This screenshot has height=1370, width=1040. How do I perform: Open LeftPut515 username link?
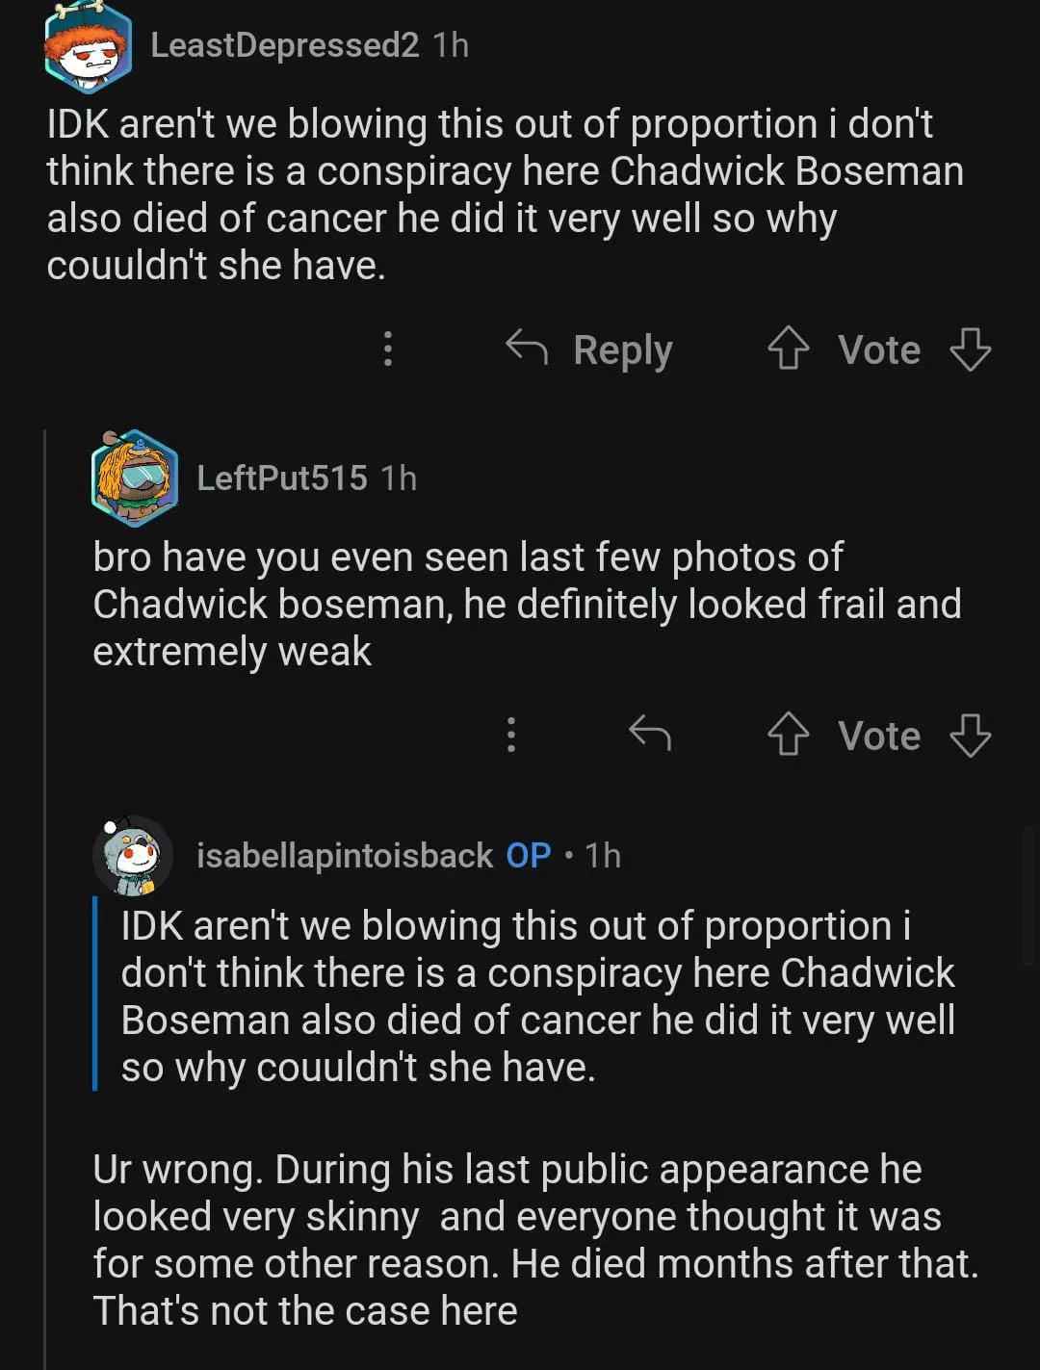point(281,478)
